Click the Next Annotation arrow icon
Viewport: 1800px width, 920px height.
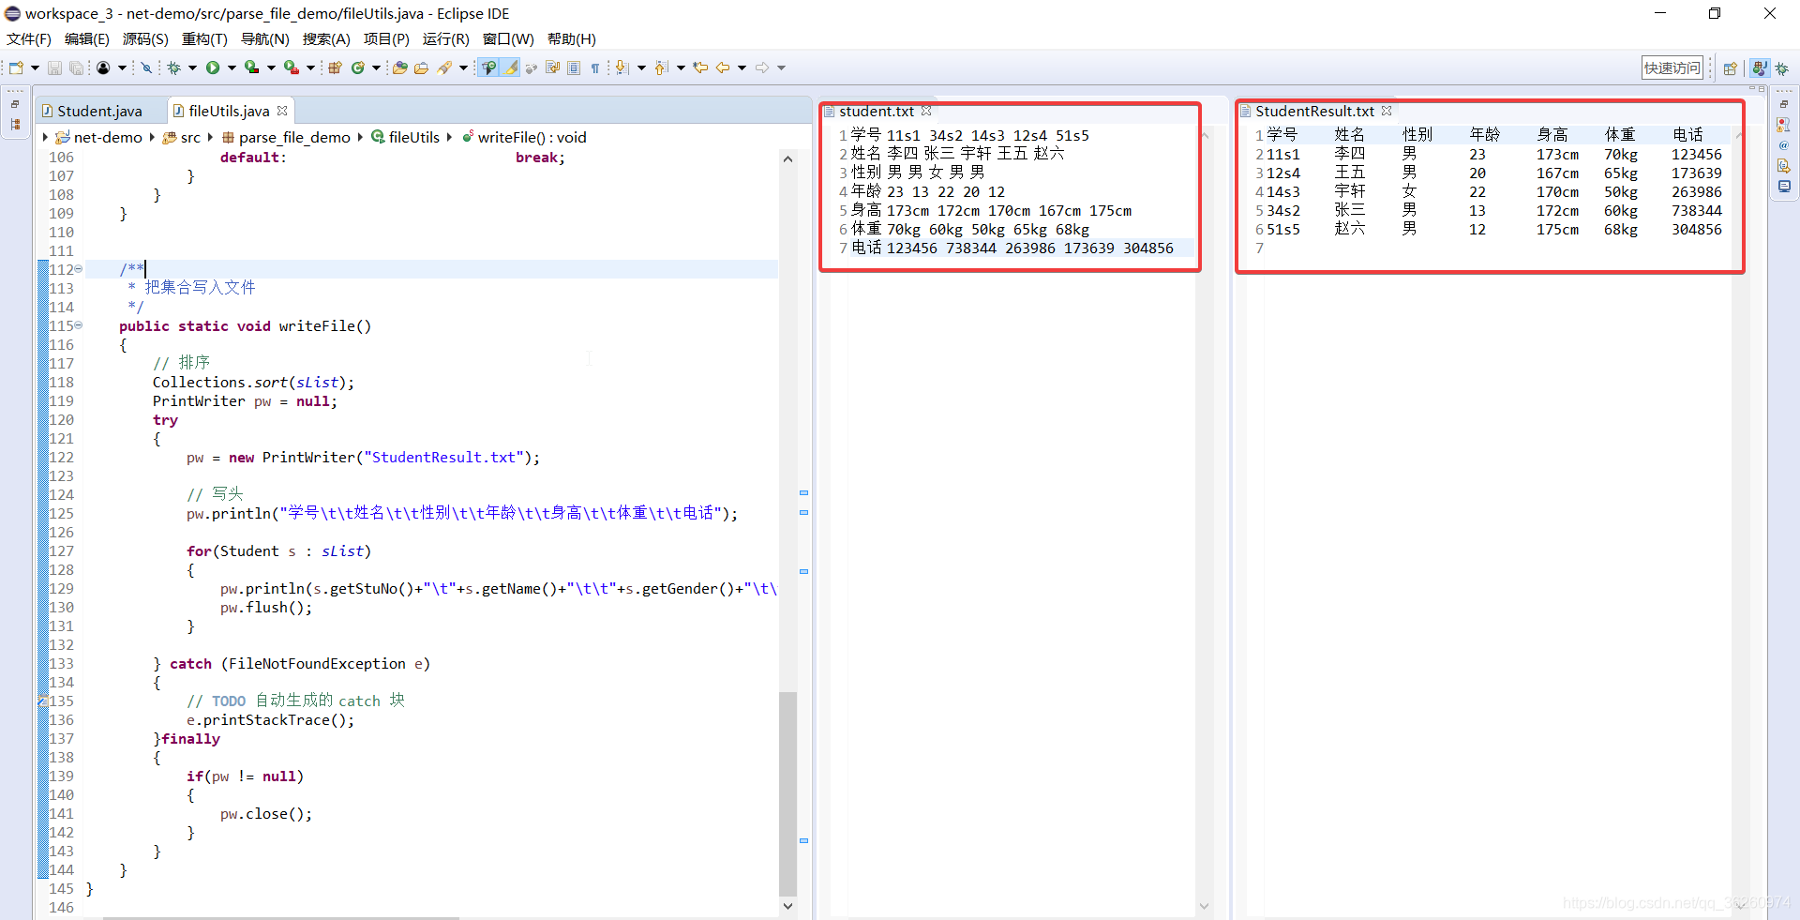tap(622, 68)
